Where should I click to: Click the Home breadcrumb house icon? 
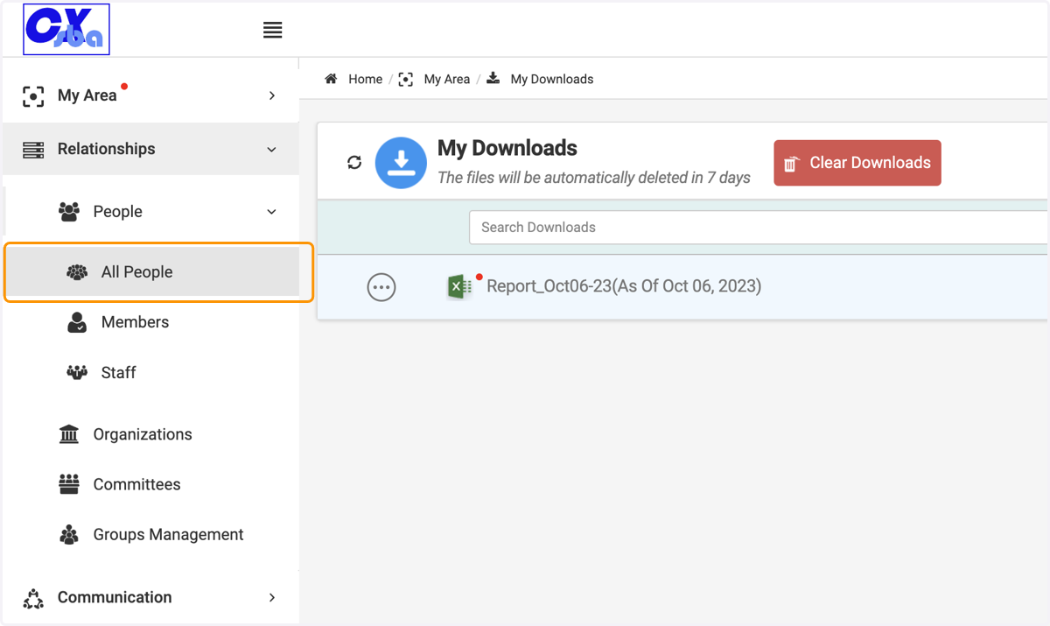[331, 79]
